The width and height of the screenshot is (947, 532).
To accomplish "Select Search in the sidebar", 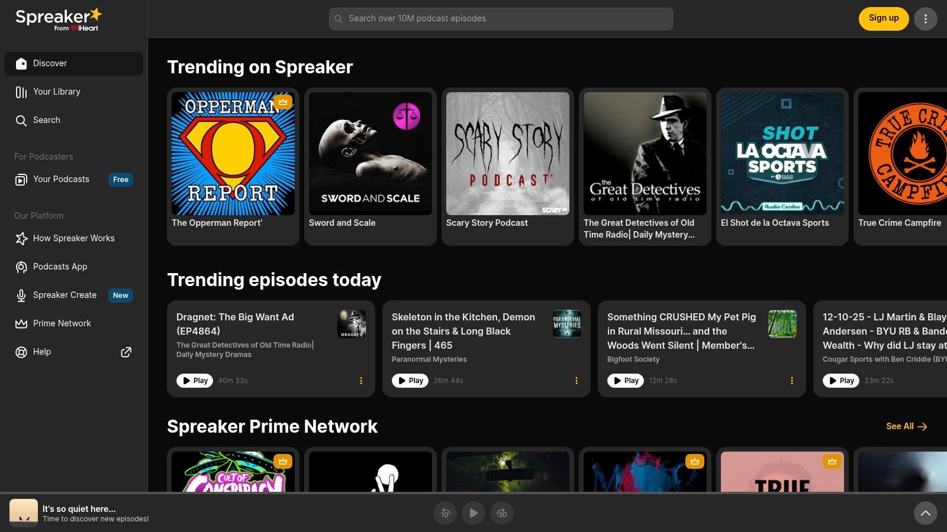I will [73, 120].
